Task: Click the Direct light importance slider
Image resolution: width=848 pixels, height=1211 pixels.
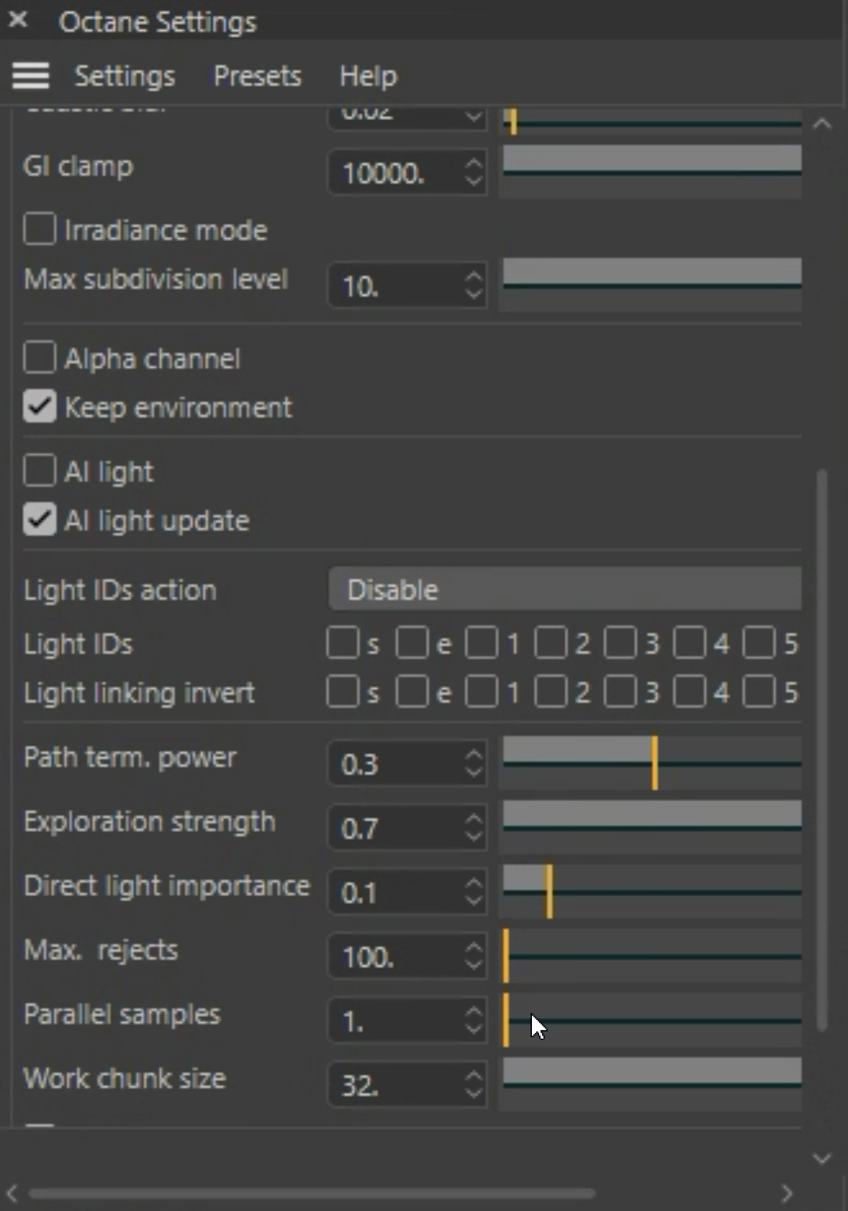Action: click(x=651, y=892)
